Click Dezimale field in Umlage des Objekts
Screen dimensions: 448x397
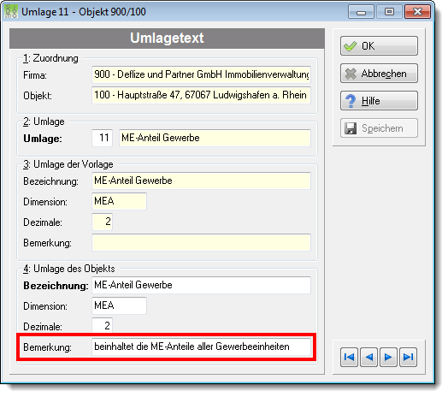(102, 325)
